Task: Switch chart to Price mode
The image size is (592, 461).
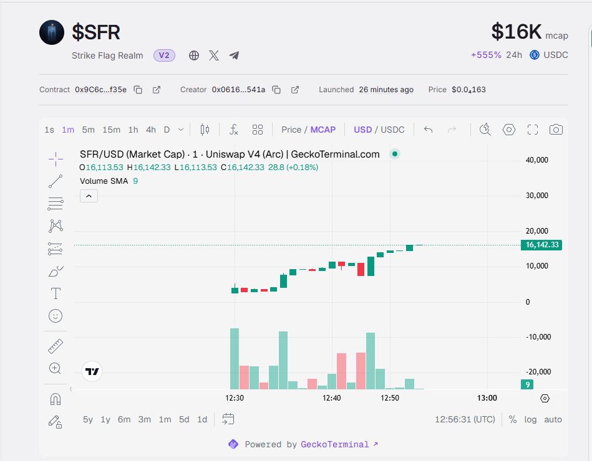Action: [291, 130]
